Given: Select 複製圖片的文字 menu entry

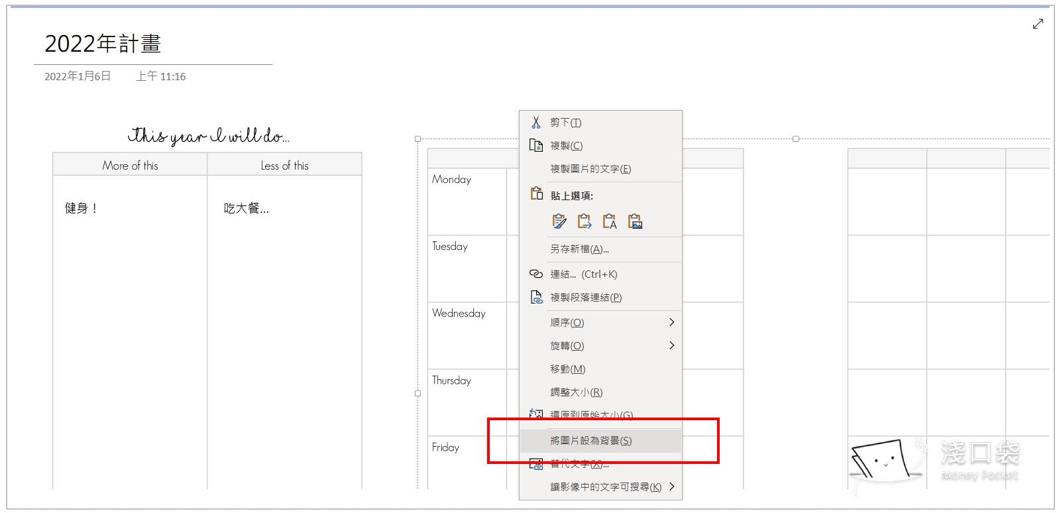Looking at the screenshot, I should pos(590,169).
